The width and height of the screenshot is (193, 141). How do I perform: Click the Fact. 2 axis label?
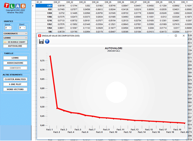tap(57, 132)
